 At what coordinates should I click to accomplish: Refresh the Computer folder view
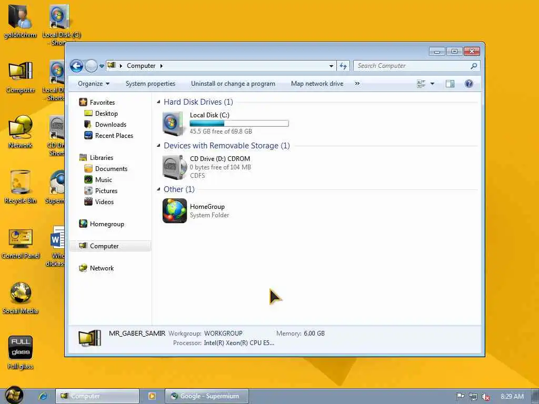343,66
